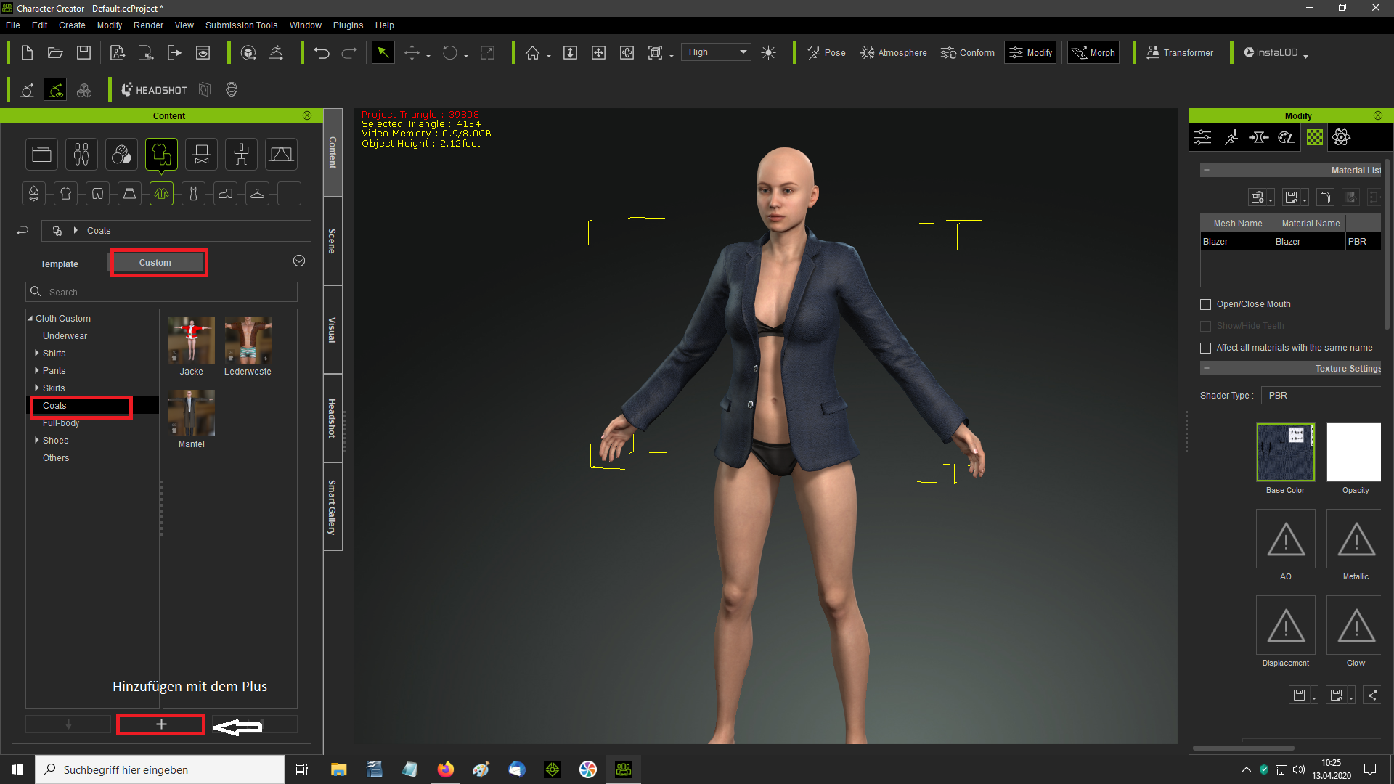
Task: Select the Skirts sub-category icon
Action: (129, 193)
